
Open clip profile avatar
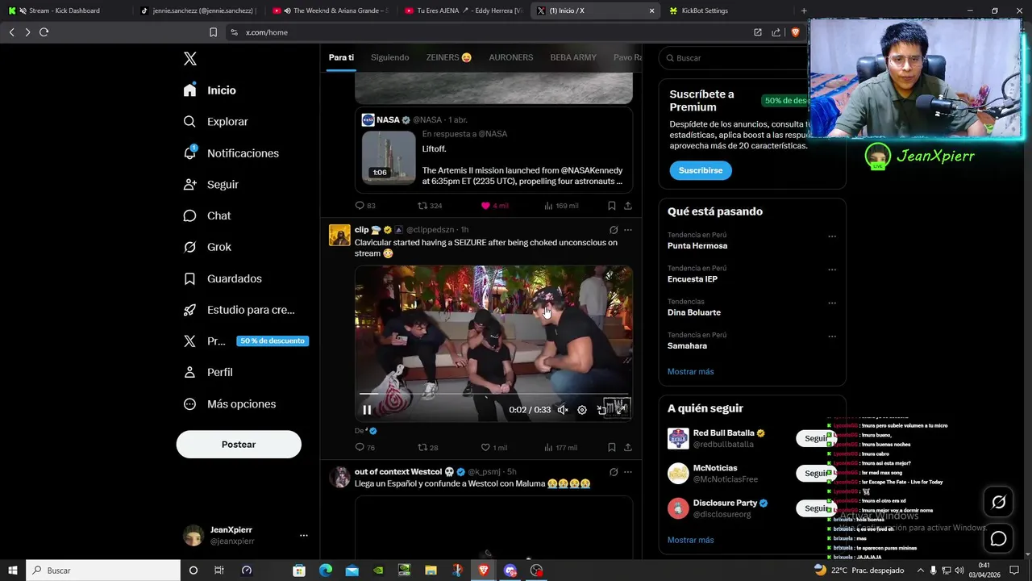point(339,235)
